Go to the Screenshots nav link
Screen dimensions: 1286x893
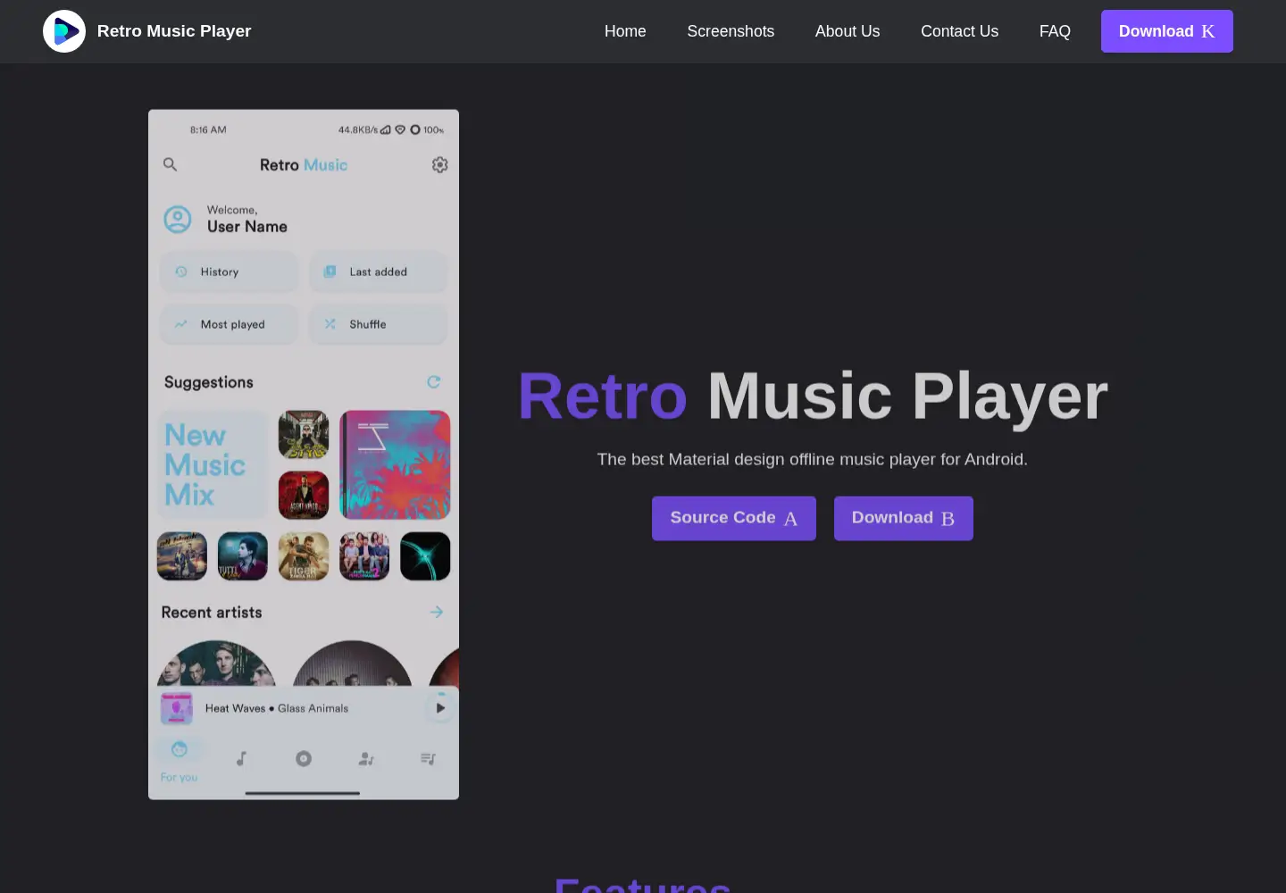click(731, 31)
